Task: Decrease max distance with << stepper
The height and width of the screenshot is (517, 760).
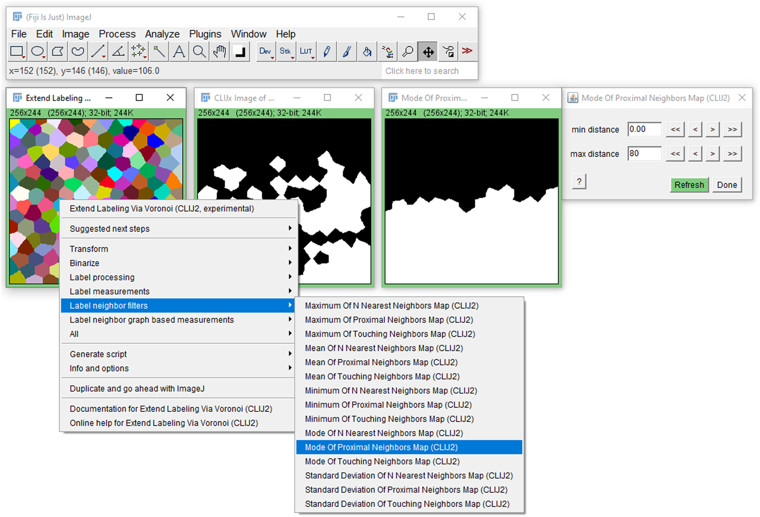Action: [675, 154]
